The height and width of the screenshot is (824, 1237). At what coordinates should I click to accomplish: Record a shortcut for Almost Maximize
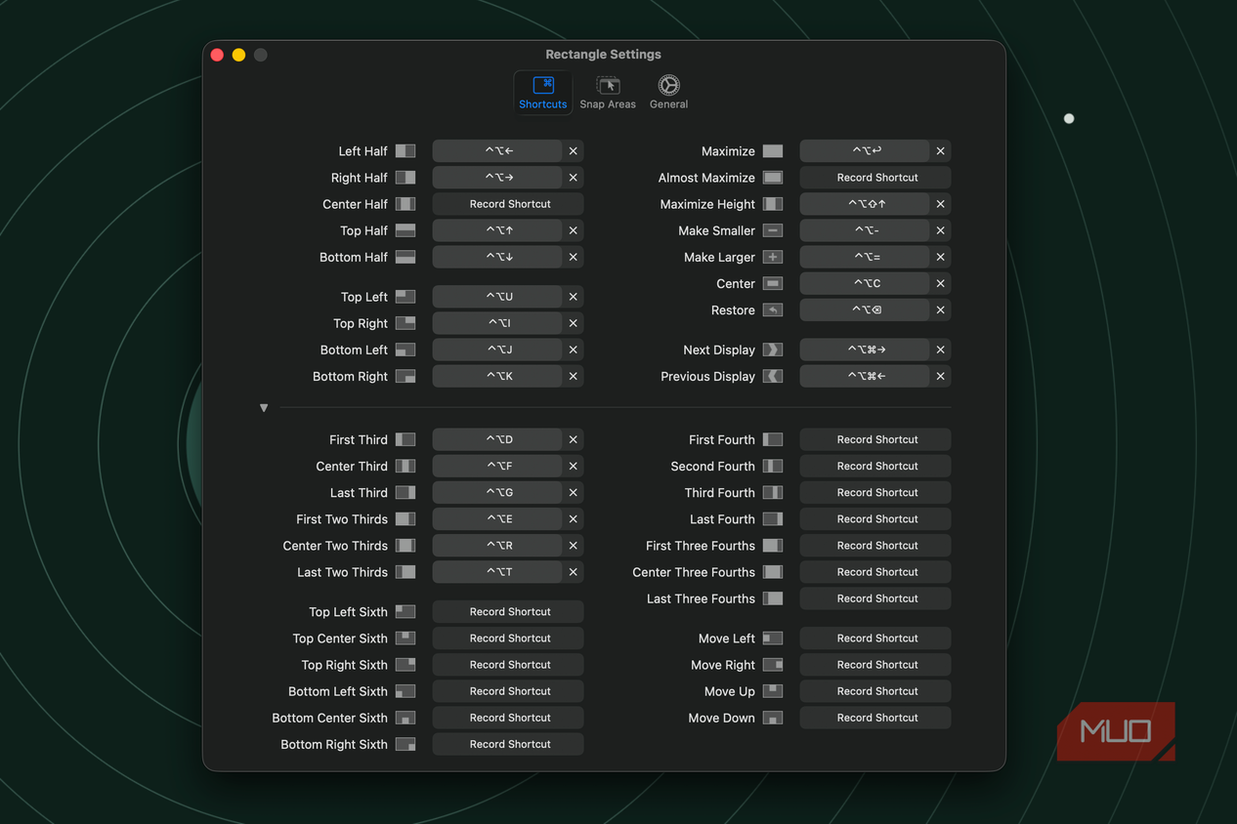point(875,178)
